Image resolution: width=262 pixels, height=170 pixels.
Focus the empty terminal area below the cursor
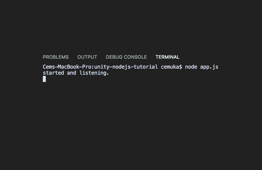click(x=131, y=125)
